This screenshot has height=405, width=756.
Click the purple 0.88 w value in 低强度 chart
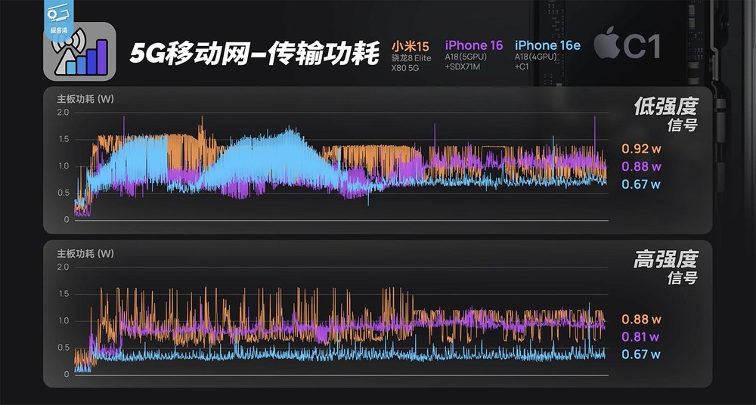click(x=641, y=167)
